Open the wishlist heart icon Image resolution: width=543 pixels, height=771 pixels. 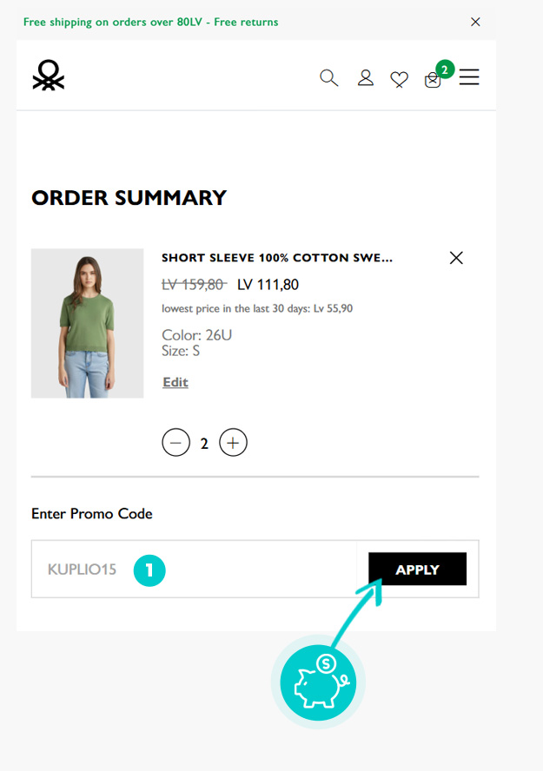pyautogui.click(x=399, y=79)
